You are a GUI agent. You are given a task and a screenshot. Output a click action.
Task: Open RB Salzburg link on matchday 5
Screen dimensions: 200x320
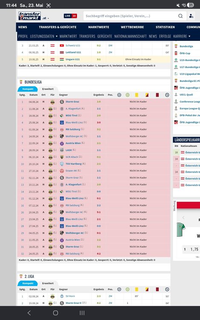coord(73,129)
